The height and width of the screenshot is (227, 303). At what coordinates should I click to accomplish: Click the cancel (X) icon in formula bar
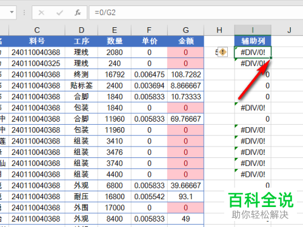pyautogui.click(x=41, y=13)
